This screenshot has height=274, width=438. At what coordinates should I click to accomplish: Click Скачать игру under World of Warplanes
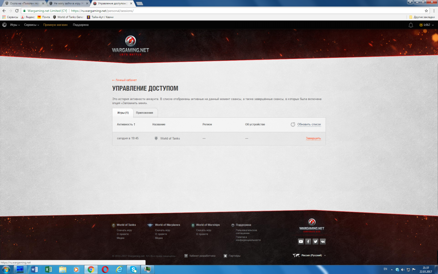[x=162, y=230]
